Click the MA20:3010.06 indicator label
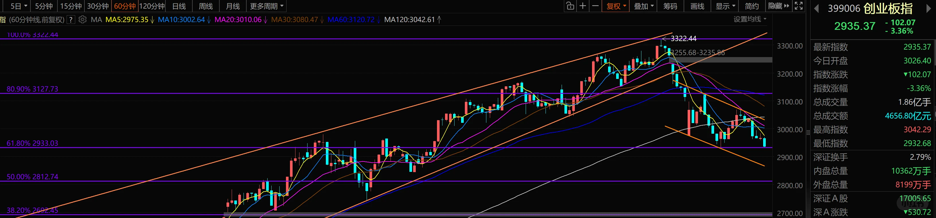The height and width of the screenshot is (218, 936). [x=238, y=20]
